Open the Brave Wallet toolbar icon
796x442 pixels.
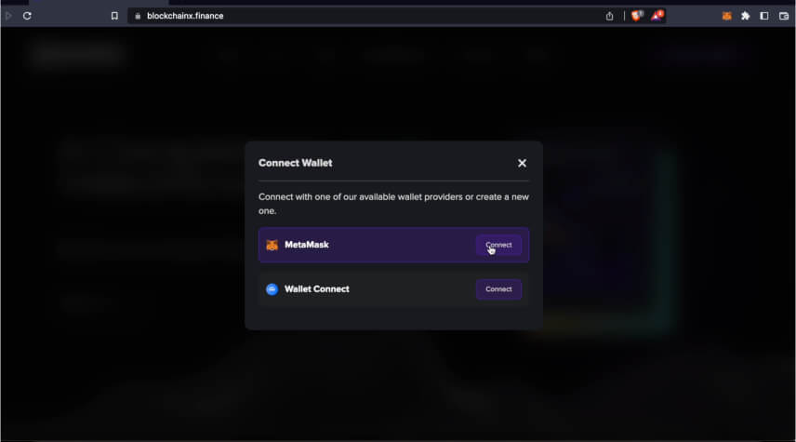coord(784,16)
